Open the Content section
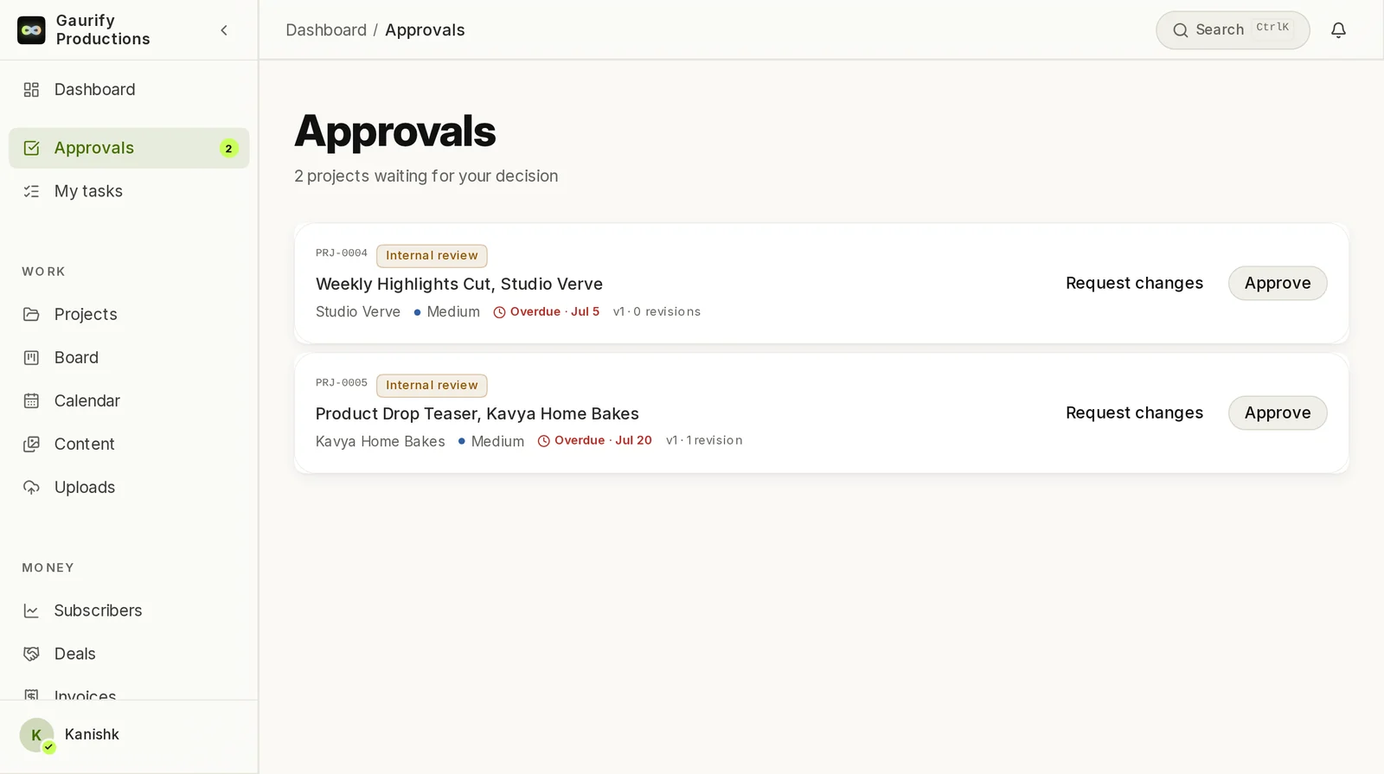Image resolution: width=1384 pixels, height=774 pixels. click(x=129, y=444)
